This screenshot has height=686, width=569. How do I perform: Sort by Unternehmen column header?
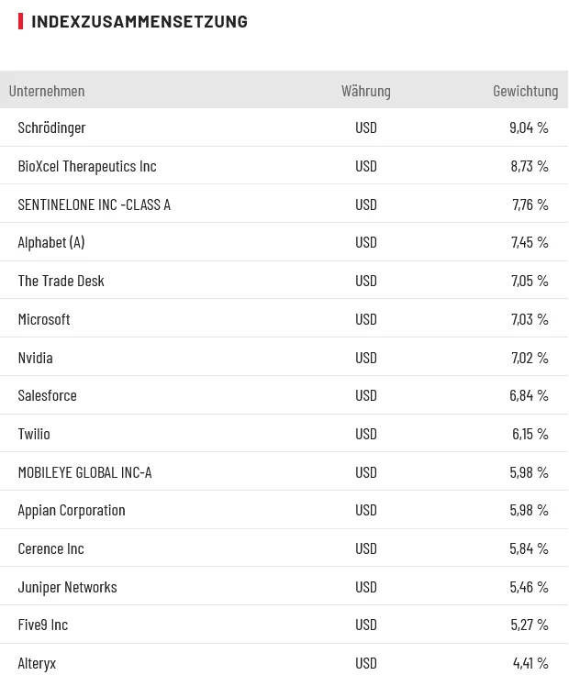(x=47, y=90)
